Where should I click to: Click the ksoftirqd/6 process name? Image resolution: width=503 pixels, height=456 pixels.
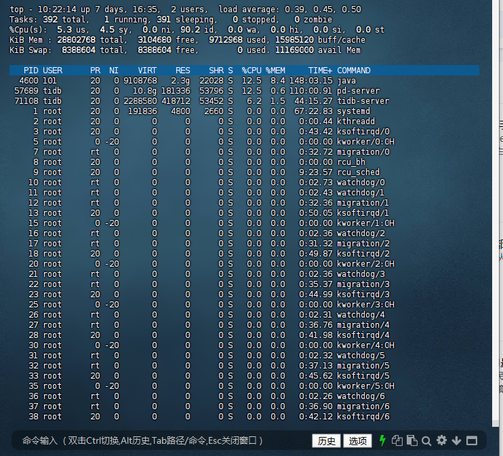pyautogui.click(x=363, y=417)
